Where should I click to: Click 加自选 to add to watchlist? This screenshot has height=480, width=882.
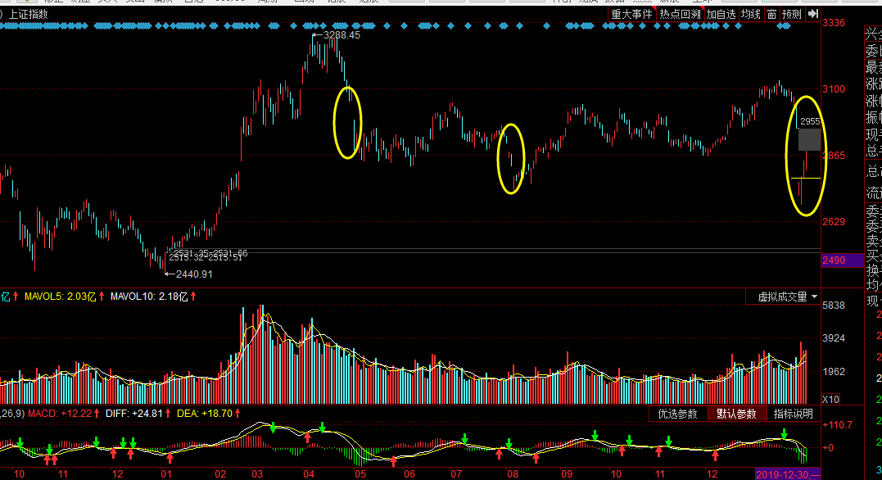721,14
